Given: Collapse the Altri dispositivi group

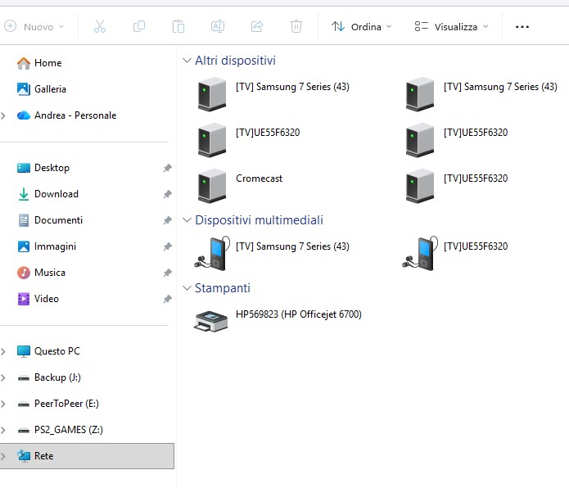Looking at the screenshot, I should tap(187, 61).
